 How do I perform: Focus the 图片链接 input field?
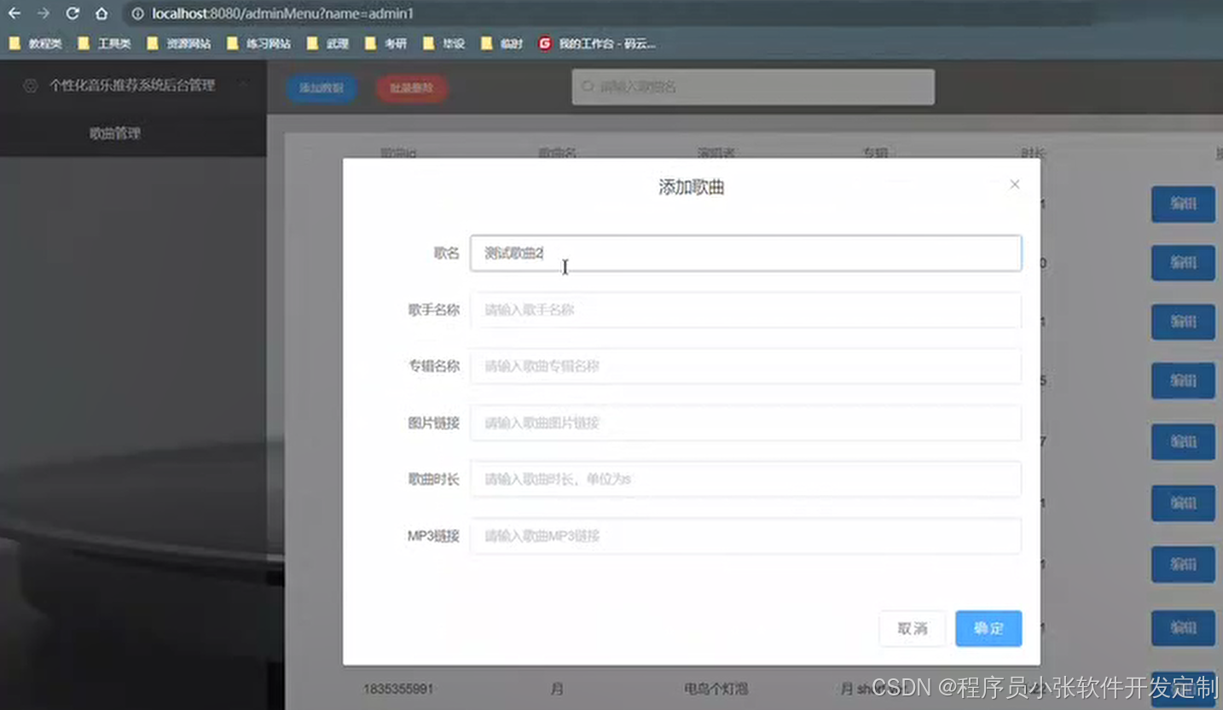[x=746, y=422]
